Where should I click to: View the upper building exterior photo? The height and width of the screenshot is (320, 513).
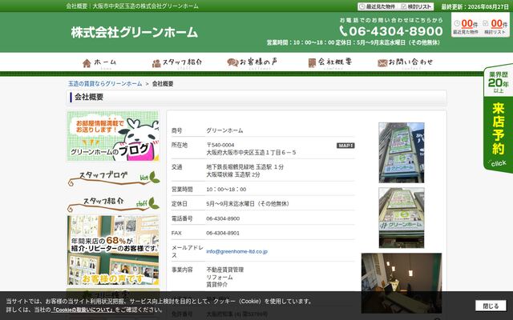[402, 153]
